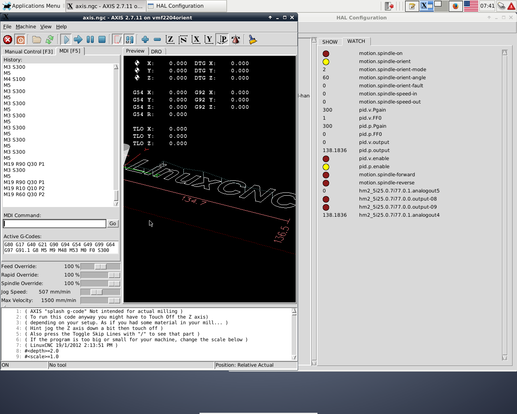517x414 pixels.
Task: Click Go to run MDI command
Action: point(113,224)
